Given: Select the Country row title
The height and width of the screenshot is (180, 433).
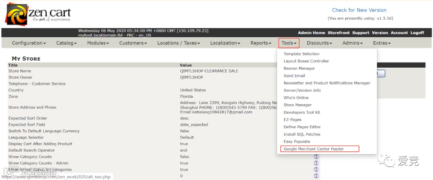Looking at the screenshot, I should [x=16, y=90].
